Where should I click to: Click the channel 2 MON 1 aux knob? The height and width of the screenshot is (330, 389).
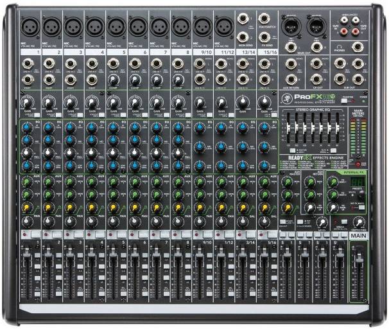pyautogui.click(x=49, y=182)
